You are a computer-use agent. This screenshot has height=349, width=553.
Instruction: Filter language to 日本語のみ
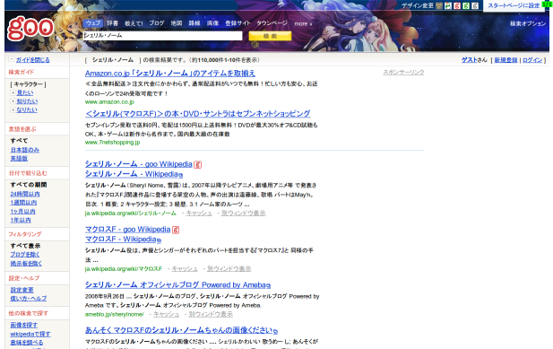click(x=25, y=150)
